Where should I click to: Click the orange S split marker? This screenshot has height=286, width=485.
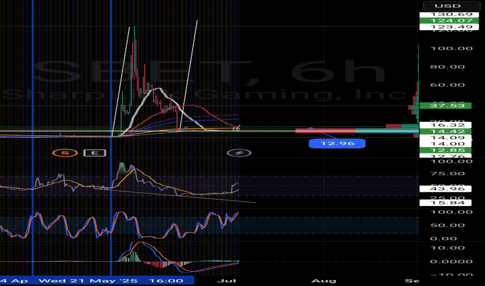[x=65, y=153]
